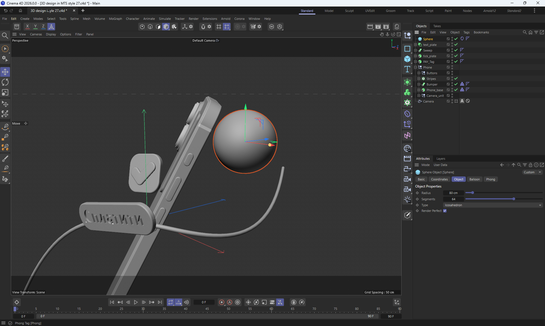Collapse the Phone hierarchy

point(416,67)
